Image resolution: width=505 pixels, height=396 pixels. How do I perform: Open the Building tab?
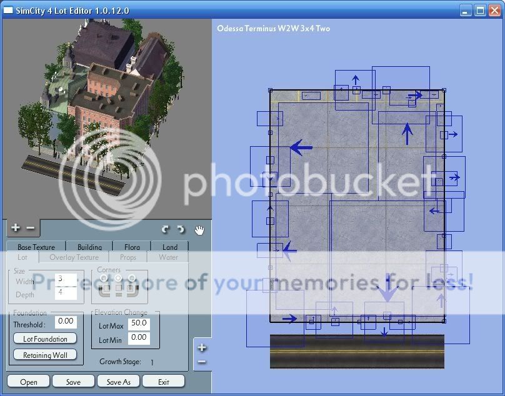[x=89, y=247]
